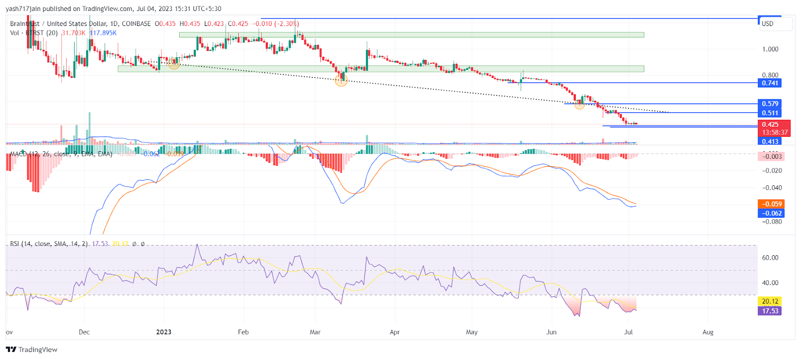The image size is (801, 359).
Task: Click the Vol · BTRST (20) indicator legend
Action: (34, 33)
